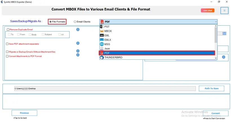Select the Email Clients radio button

click(x=75, y=22)
